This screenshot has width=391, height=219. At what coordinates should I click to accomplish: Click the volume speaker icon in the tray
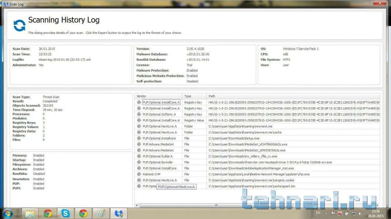tap(360, 214)
